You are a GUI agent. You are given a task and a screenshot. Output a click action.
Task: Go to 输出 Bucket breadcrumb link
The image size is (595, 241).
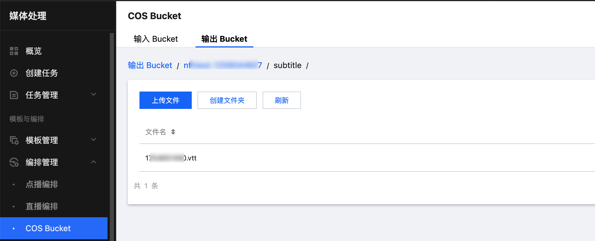pyautogui.click(x=150, y=65)
